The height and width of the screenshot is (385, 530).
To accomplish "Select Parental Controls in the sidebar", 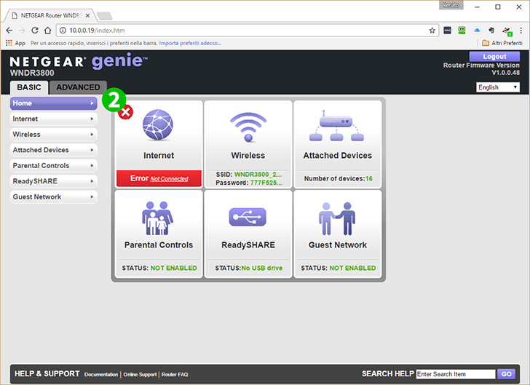I will (x=54, y=166).
